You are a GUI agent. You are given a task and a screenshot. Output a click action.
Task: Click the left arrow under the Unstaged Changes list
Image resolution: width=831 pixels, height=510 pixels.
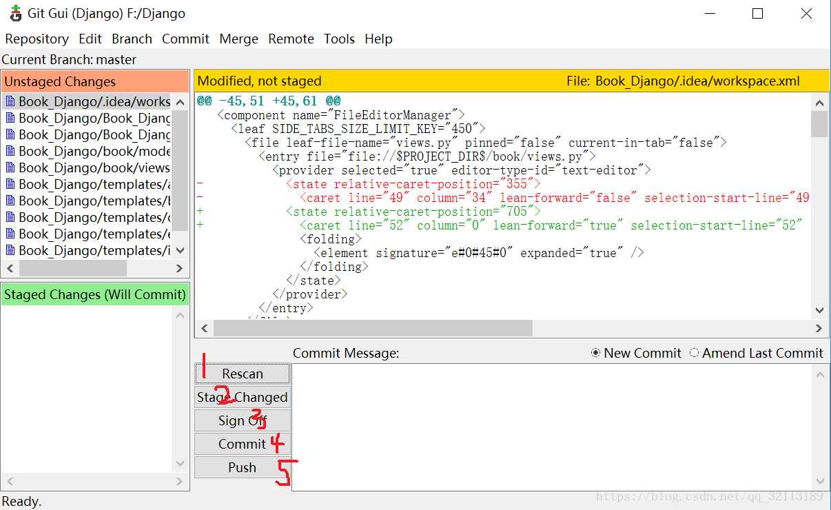click(10, 268)
